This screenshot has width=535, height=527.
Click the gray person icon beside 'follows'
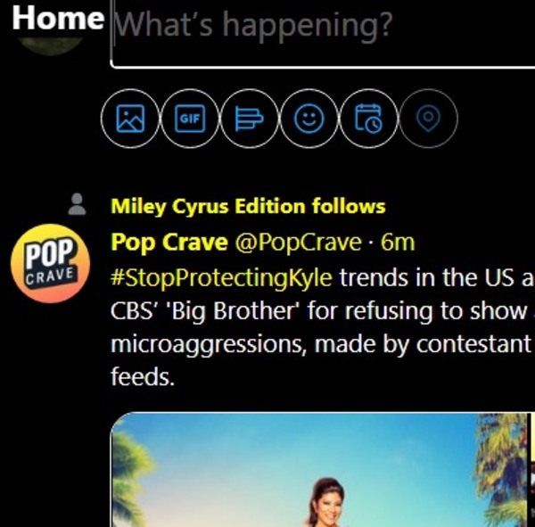coord(78,206)
